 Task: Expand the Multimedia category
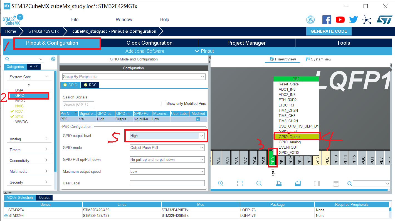click(x=29, y=171)
